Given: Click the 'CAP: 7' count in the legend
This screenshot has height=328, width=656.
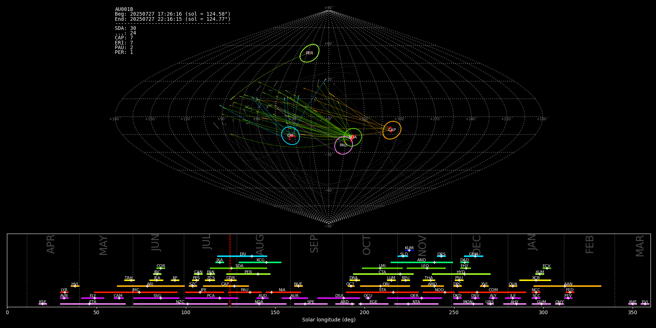Looking at the screenshot, I should pos(124,38).
